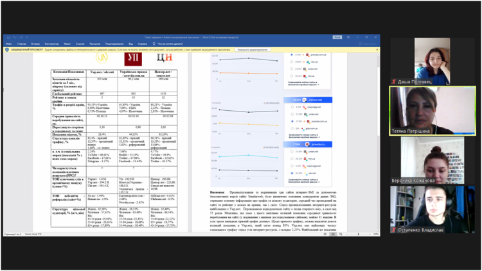Click muted microphone icon beside Остапенко Владислав

point(394,229)
